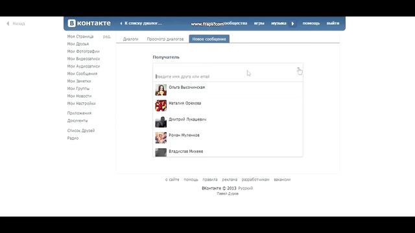This screenshot has width=415, height=233.
Task: Open the о сайте footer link
Action: [x=172, y=179]
